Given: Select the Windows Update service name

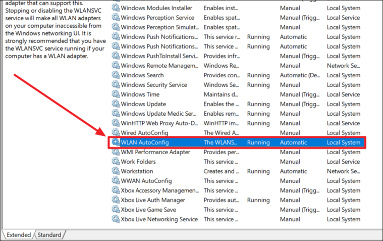Looking at the screenshot, I should pyautogui.click(x=143, y=104).
